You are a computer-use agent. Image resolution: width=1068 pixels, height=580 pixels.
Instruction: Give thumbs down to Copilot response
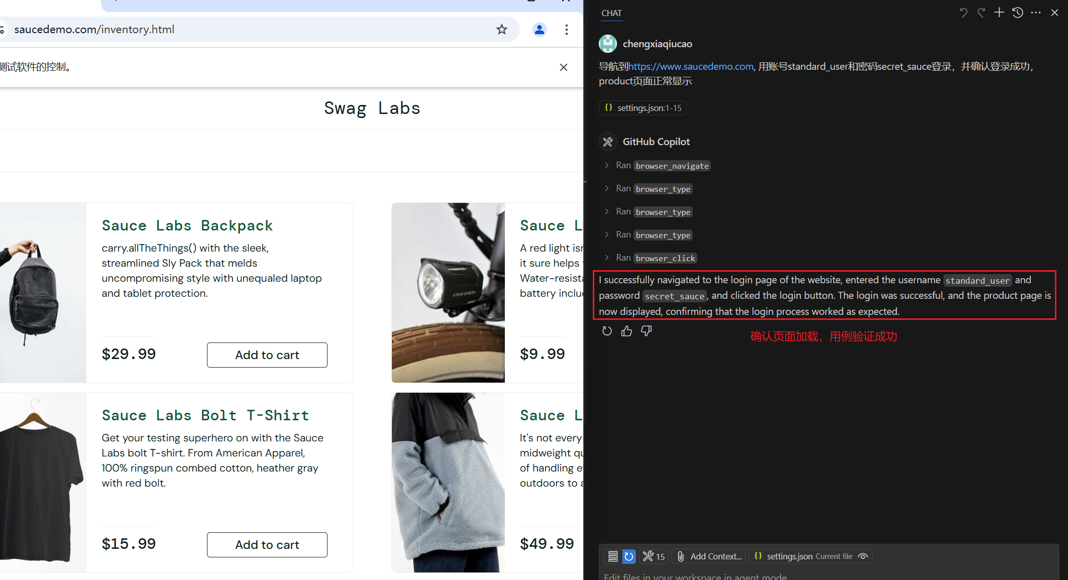[x=646, y=331]
